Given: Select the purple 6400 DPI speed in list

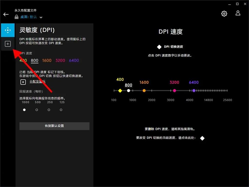Looking at the screenshot, I should [74, 61].
